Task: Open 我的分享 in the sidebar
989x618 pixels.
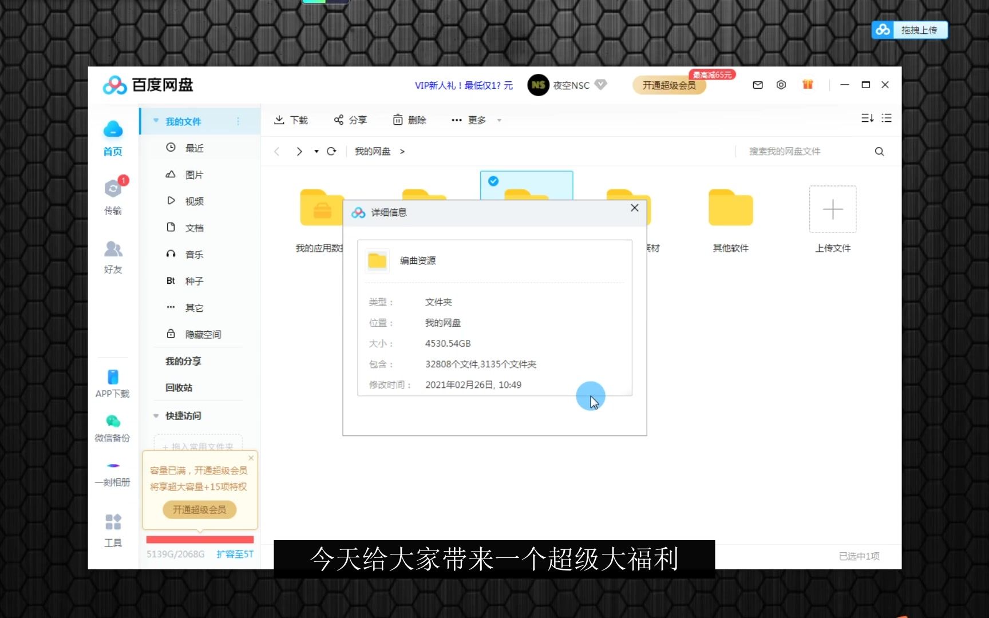Action: click(183, 361)
